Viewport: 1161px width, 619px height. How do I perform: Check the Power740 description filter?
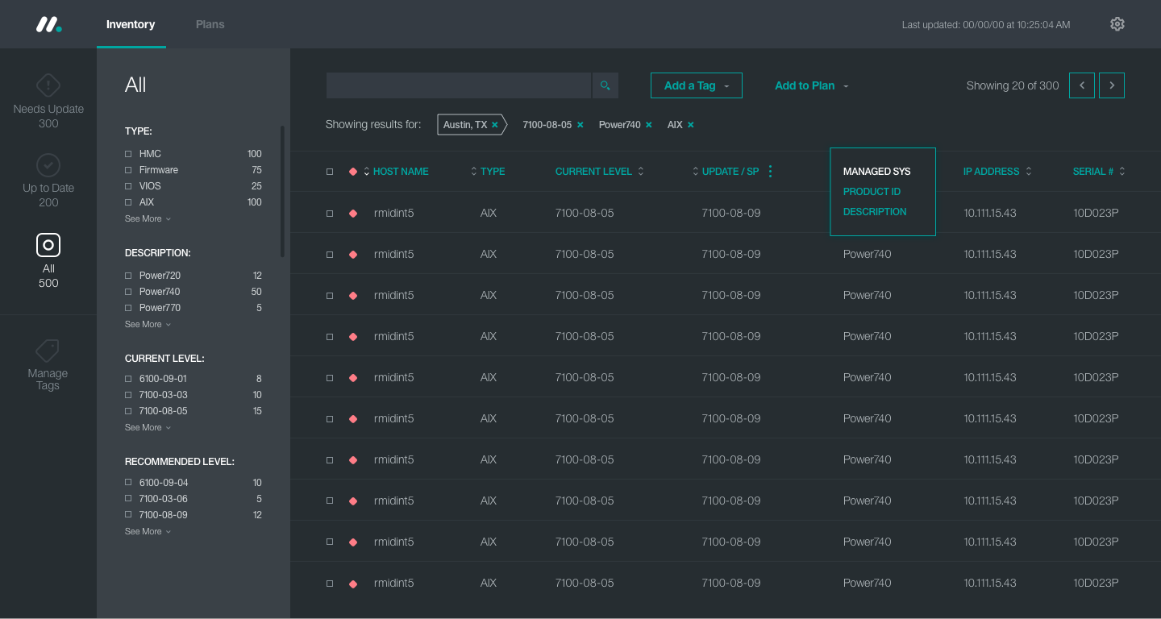128,292
